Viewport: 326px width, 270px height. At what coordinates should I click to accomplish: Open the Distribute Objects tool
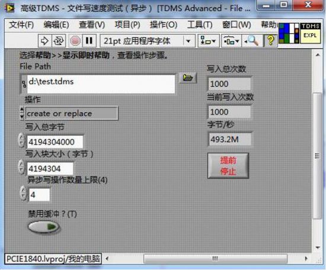[231, 41]
